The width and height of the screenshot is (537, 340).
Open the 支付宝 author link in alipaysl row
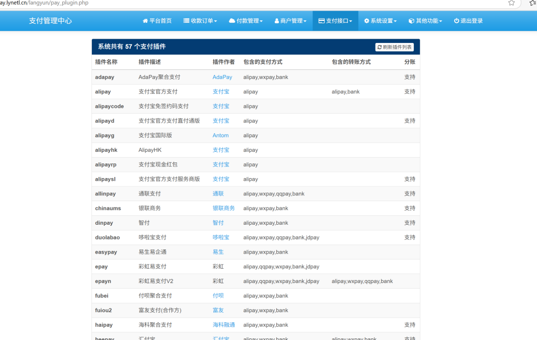pyautogui.click(x=221, y=179)
